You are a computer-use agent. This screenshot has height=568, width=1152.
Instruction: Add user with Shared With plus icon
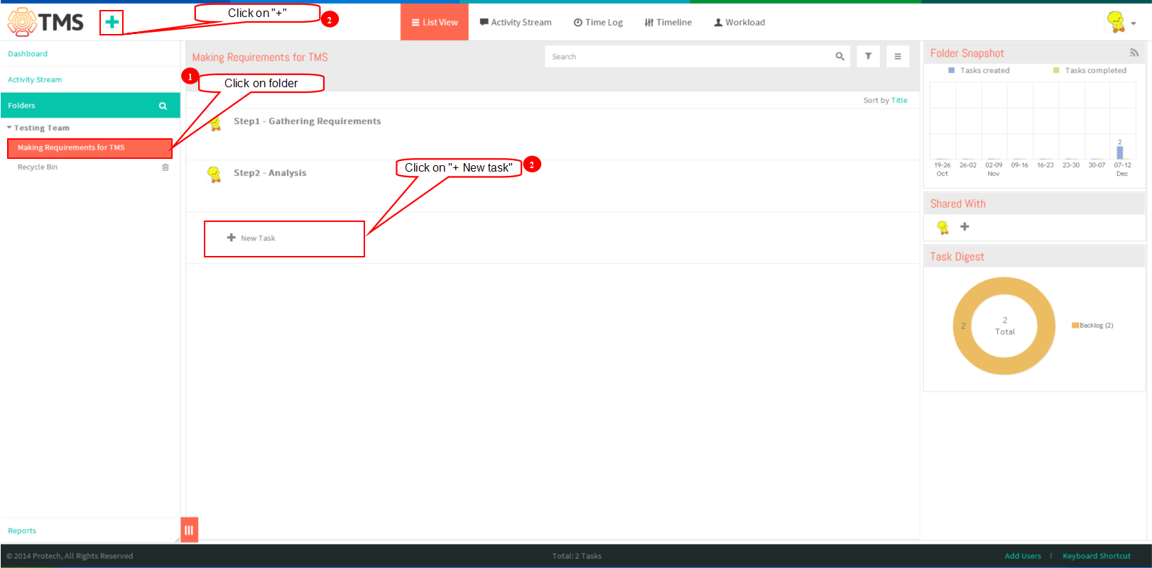coord(964,227)
